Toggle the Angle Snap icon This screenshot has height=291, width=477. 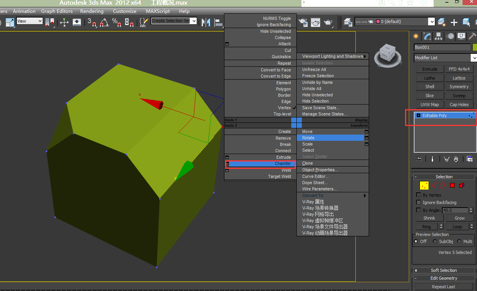click(x=104, y=22)
